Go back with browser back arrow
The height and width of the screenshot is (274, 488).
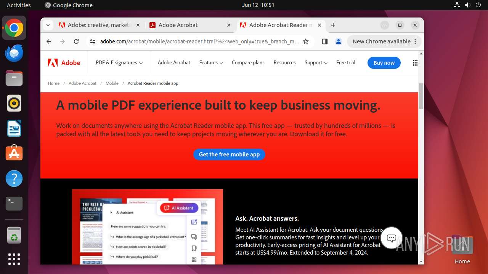pyautogui.click(x=49, y=41)
